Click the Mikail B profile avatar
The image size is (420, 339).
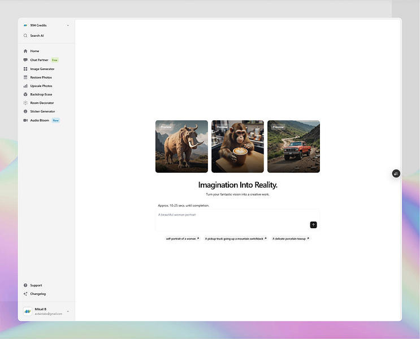pyautogui.click(x=28, y=311)
